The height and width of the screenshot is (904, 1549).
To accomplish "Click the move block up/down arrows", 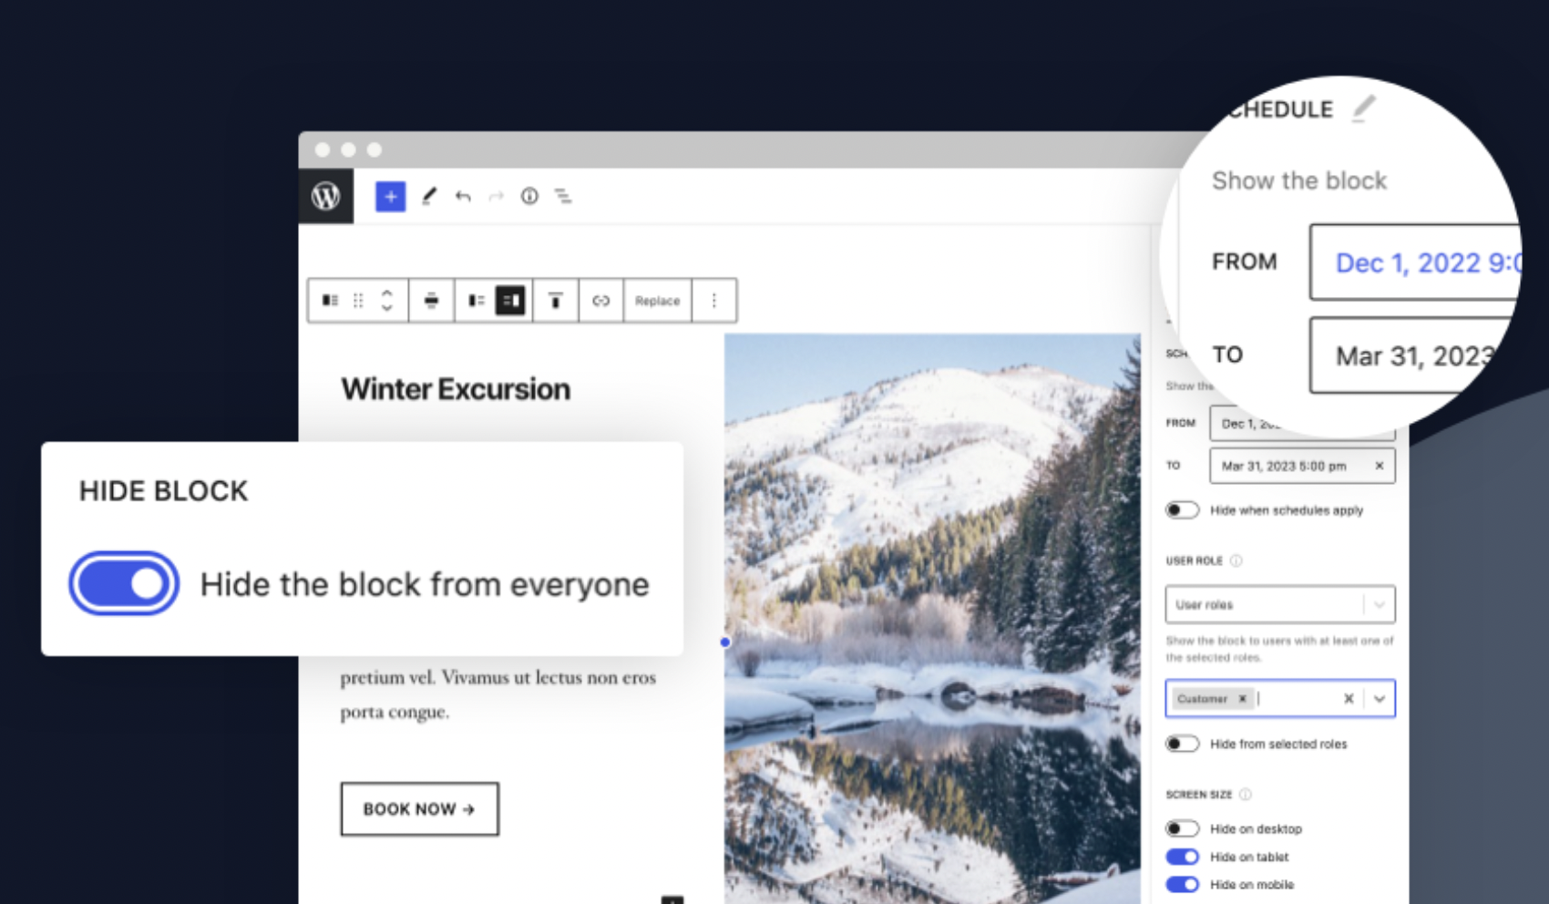I will (387, 301).
